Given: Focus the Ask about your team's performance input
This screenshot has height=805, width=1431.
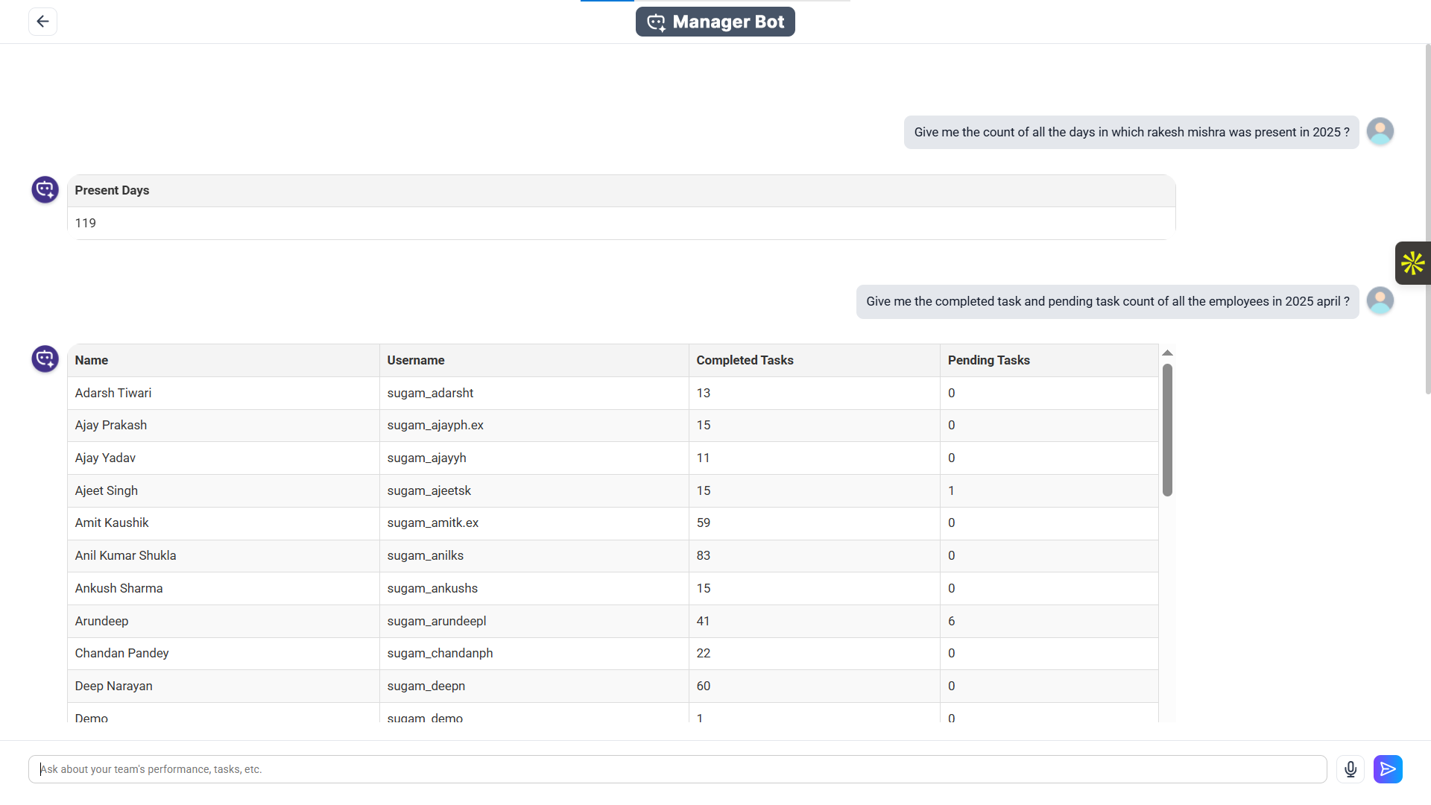Looking at the screenshot, I should click(x=677, y=769).
